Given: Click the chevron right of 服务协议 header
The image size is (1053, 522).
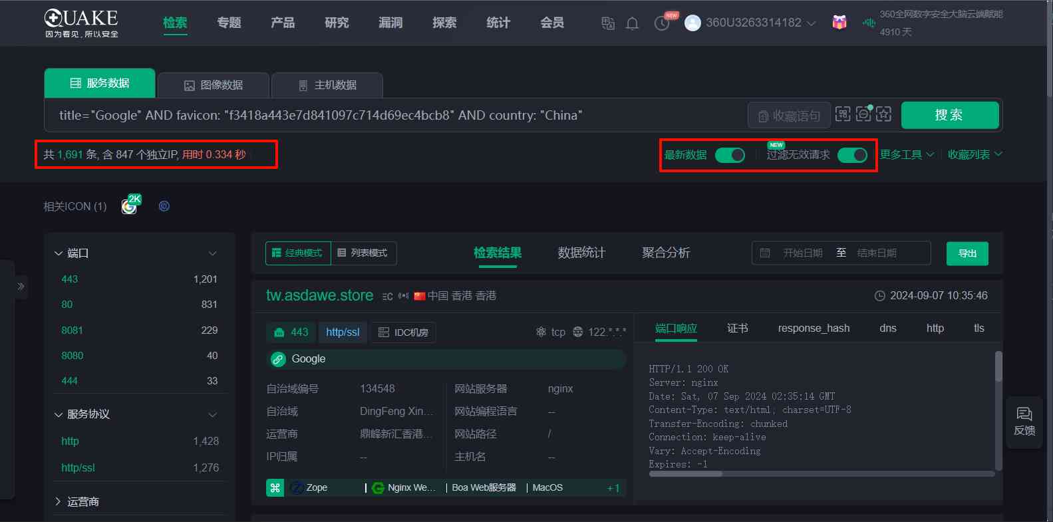Looking at the screenshot, I should pyautogui.click(x=213, y=415).
